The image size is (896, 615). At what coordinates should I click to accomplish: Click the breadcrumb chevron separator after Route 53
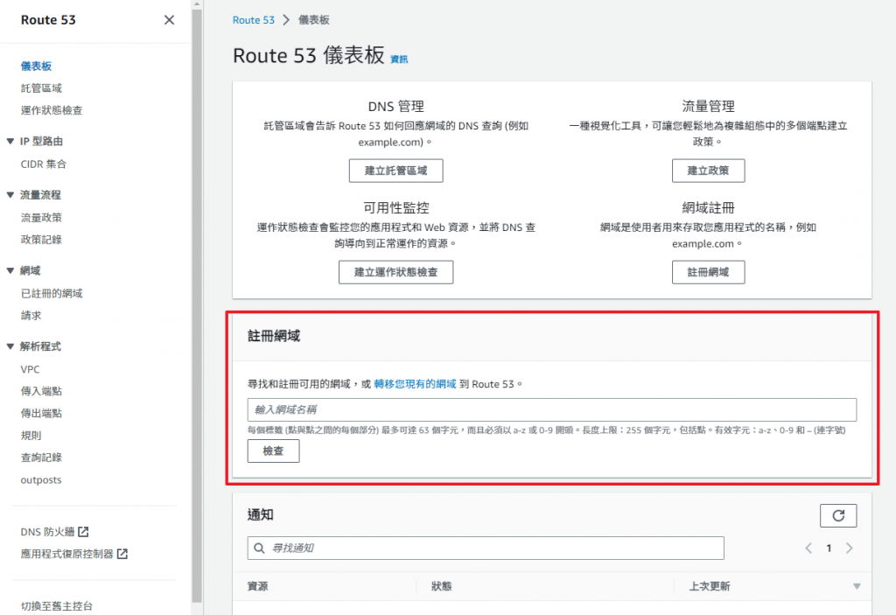point(286,20)
